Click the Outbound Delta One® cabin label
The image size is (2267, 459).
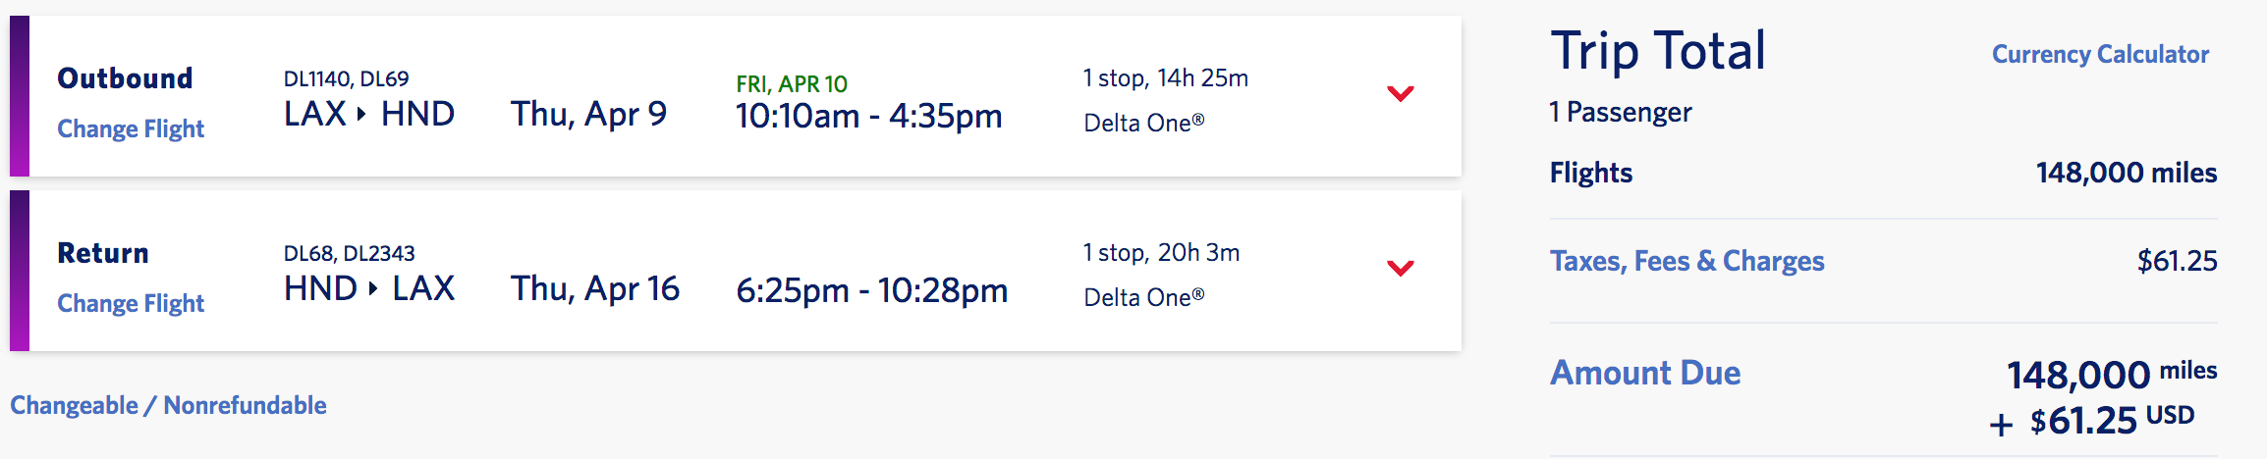coord(1143,123)
